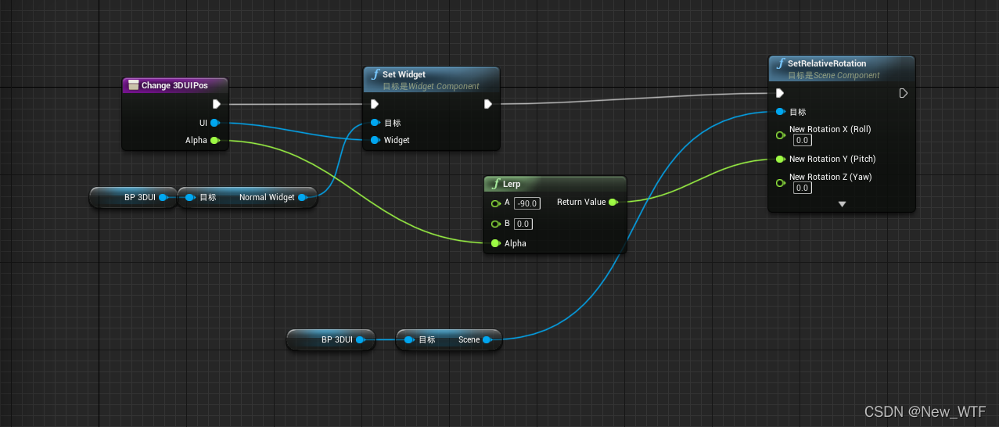Click the Scene output pin
Screen dimensions: 999x427
tap(487, 339)
